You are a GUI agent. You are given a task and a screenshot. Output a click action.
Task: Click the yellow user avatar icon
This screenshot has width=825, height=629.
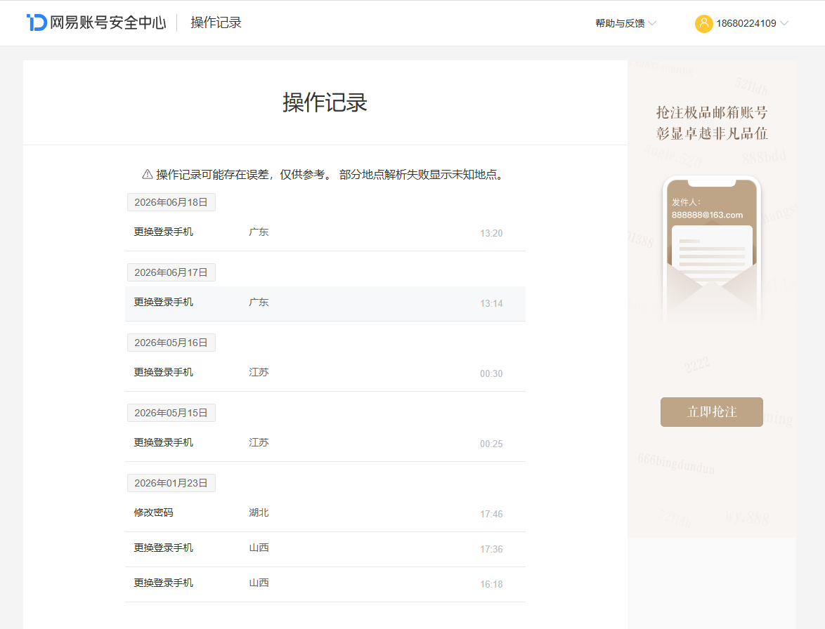point(703,23)
